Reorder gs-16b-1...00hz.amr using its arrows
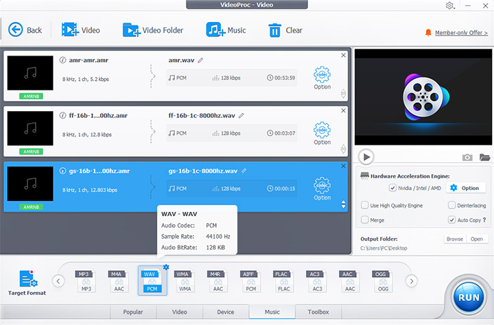 (344, 204)
